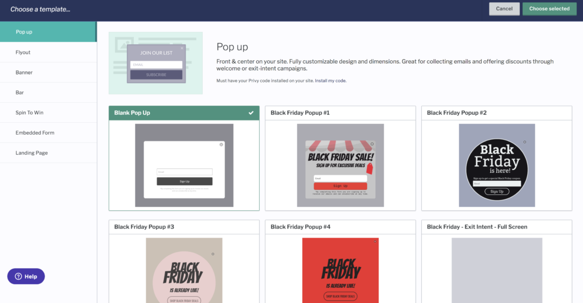
Task: Select the Blank Pop Up thumbnail
Action: pyautogui.click(x=184, y=165)
